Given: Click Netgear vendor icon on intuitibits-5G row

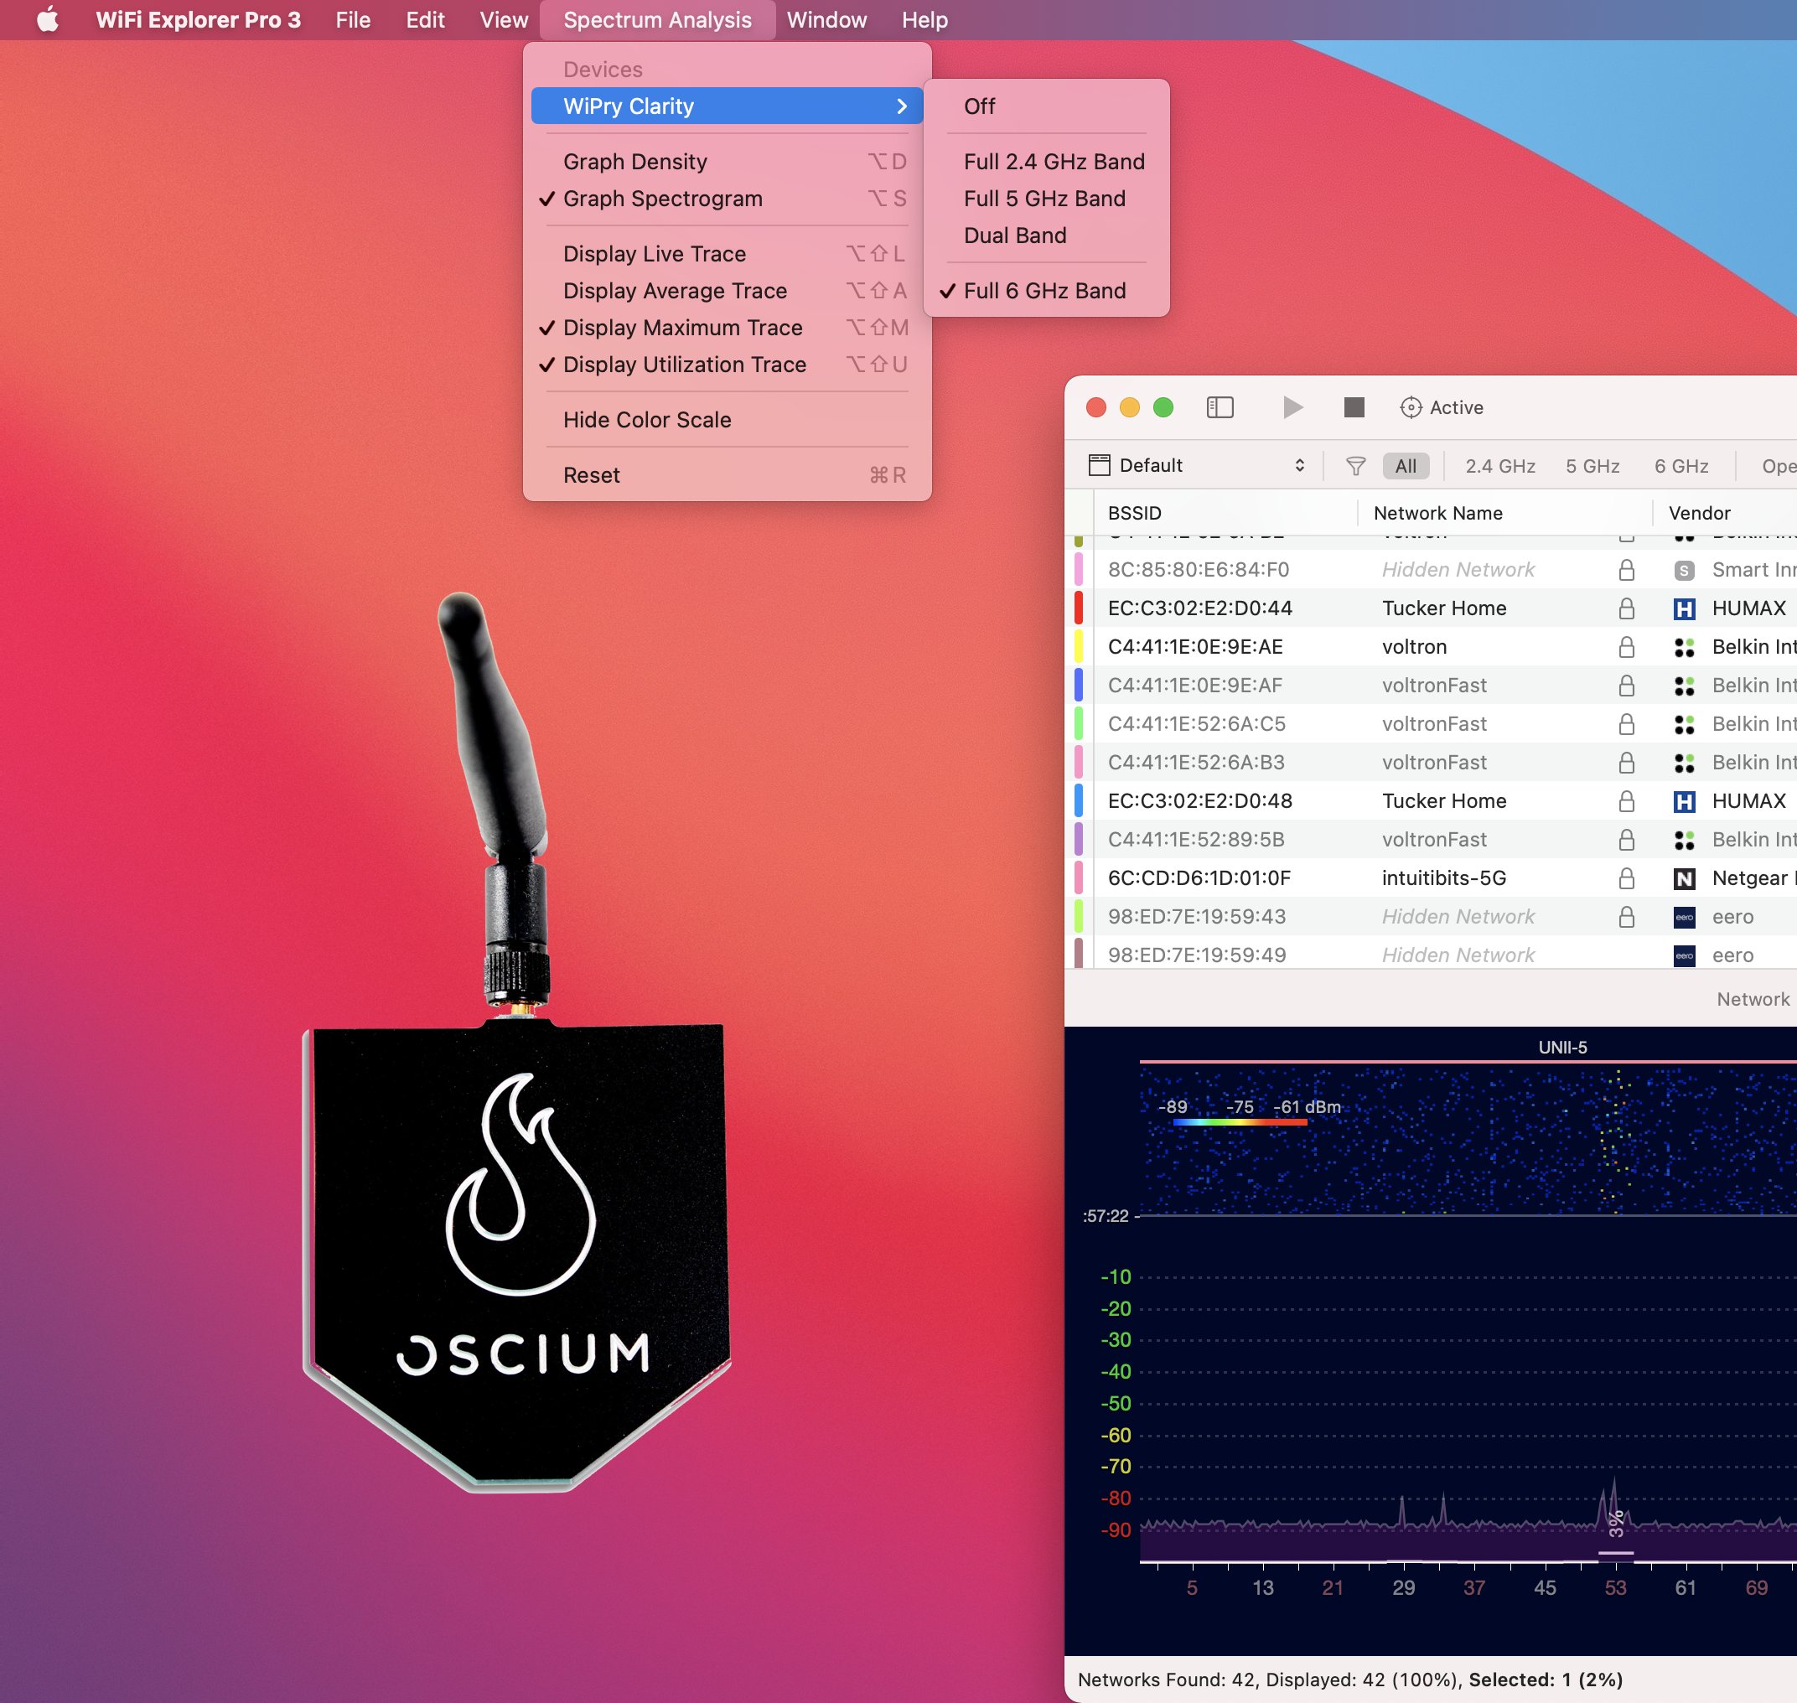Looking at the screenshot, I should (1685, 878).
